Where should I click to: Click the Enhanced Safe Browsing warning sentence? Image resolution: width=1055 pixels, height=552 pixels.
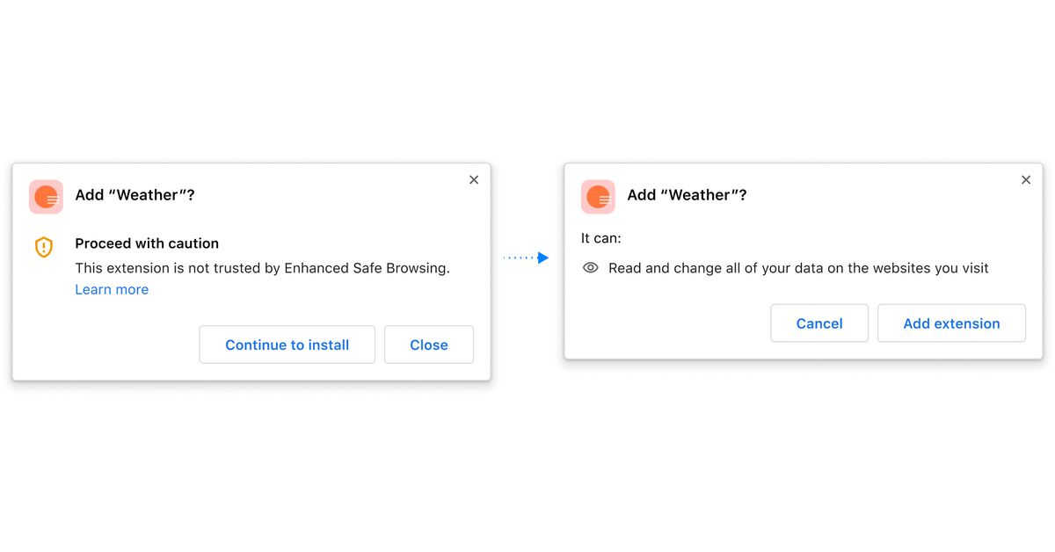262,268
